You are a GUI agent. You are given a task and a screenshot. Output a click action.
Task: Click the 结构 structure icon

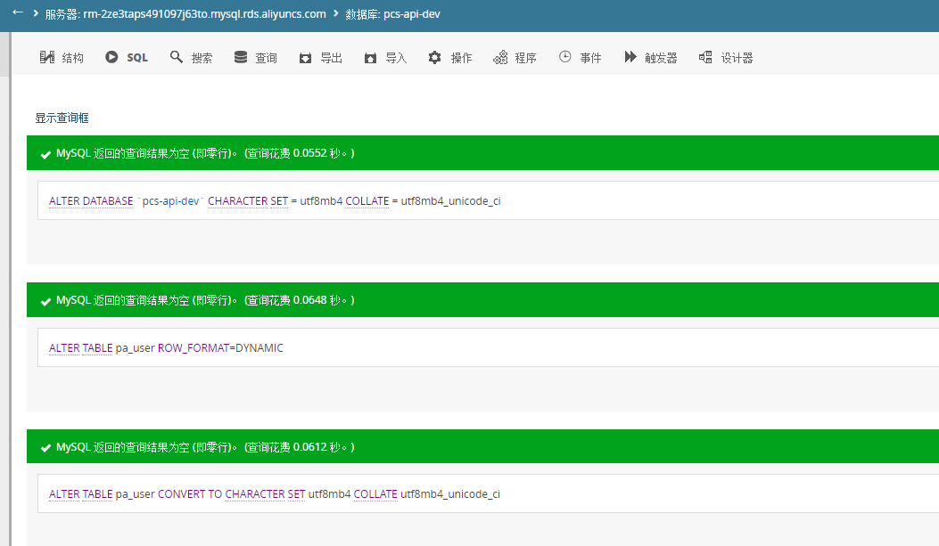pos(46,57)
